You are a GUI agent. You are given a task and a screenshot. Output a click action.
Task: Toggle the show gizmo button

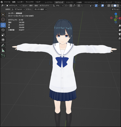click(x=96, y=6)
